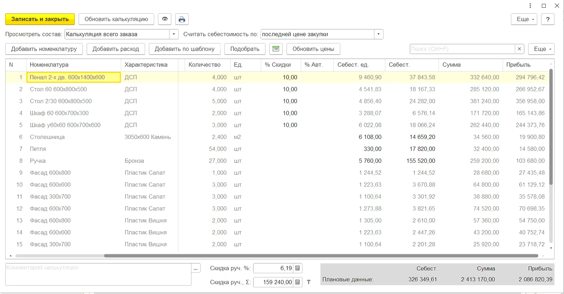Click Добавить расход button

coord(116,49)
